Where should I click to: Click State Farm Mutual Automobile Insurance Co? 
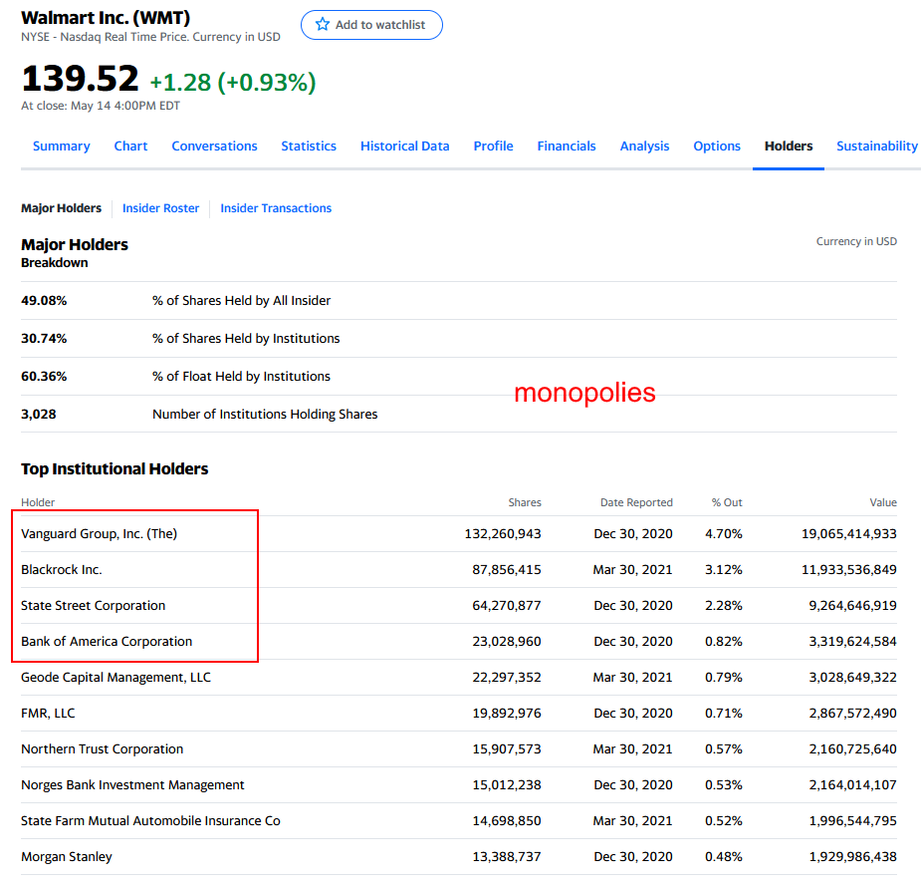point(151,821)
